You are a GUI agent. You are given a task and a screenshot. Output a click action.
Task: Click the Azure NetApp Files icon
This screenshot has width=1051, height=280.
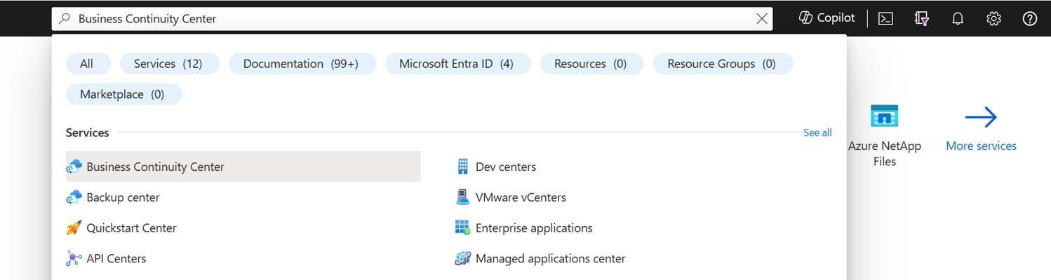point(884,116)
